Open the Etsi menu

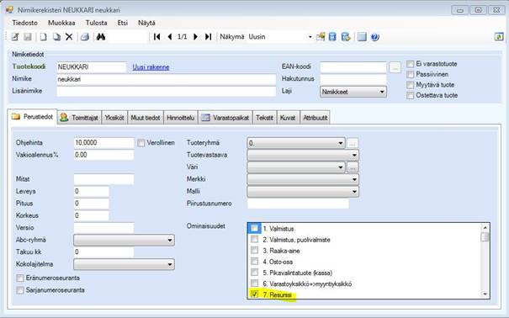[x=122, y=23]
